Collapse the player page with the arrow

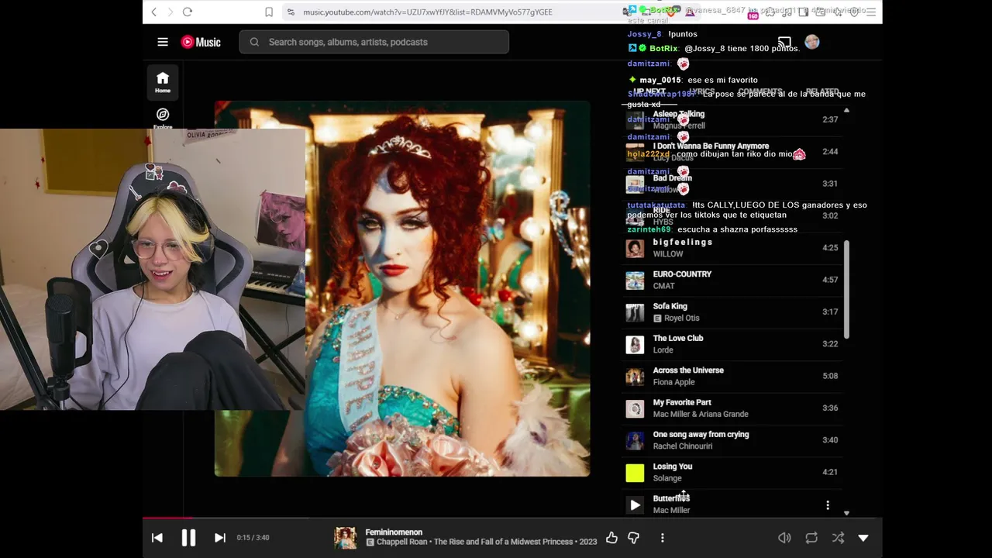pos(863,538)
